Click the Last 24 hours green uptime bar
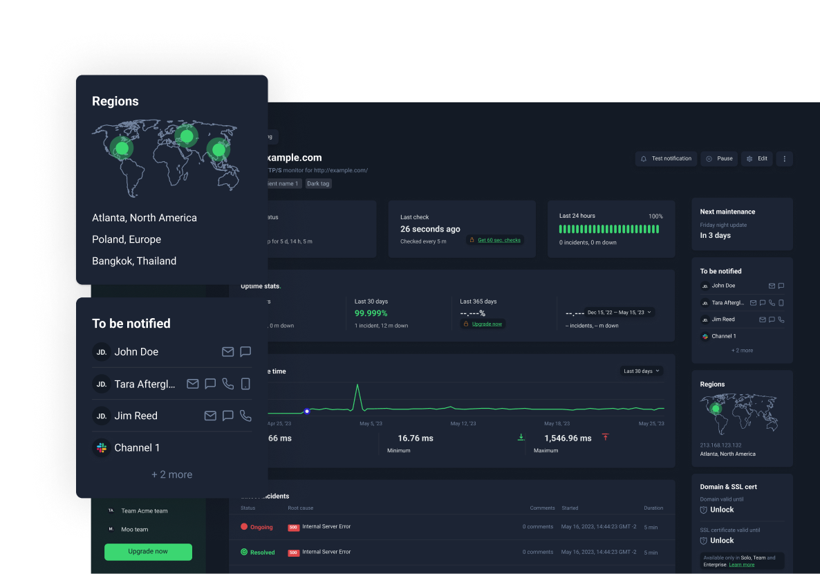The width and height of the screenshot is (820, 574). point(608,229)
